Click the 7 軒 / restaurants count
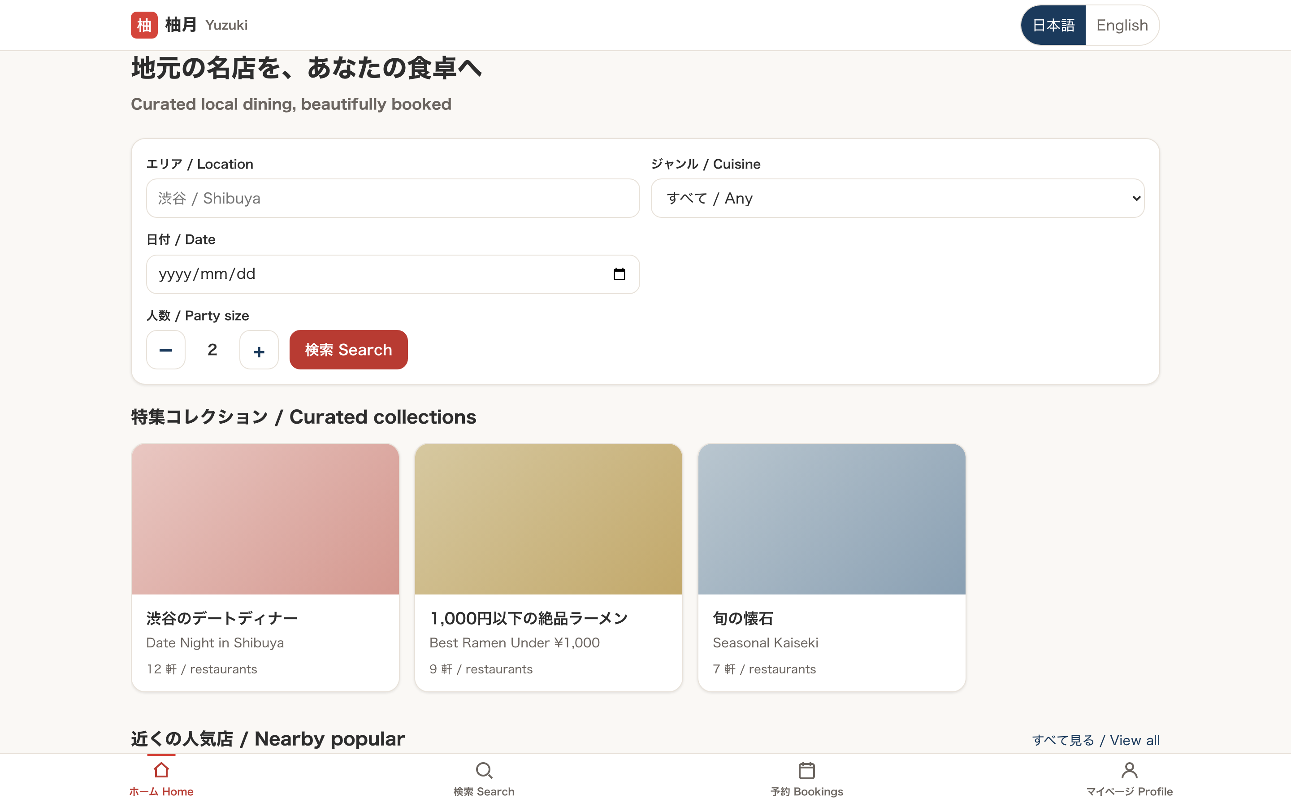1291x807 pixels. click(764, 669)
